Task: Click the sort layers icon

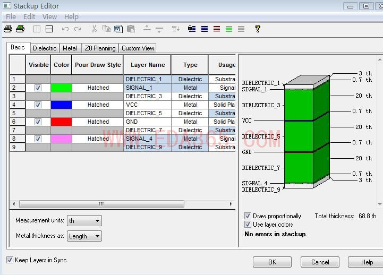Action: coord(176,29)
